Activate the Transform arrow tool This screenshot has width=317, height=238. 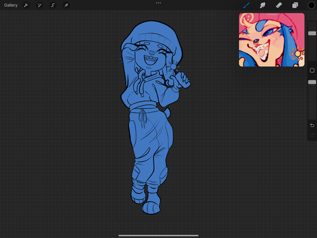coord(67,5)
